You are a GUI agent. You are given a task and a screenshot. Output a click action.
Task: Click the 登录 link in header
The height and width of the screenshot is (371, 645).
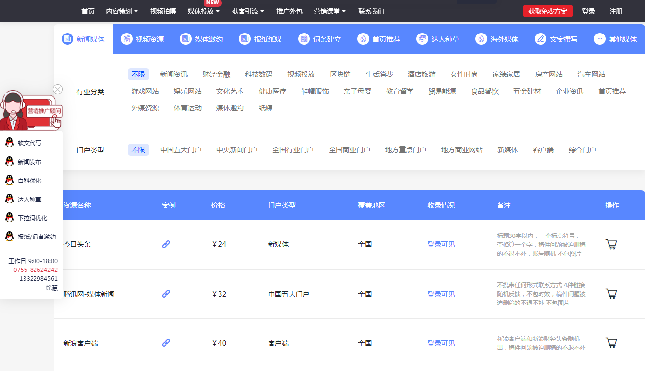click(x=588, y=11)
